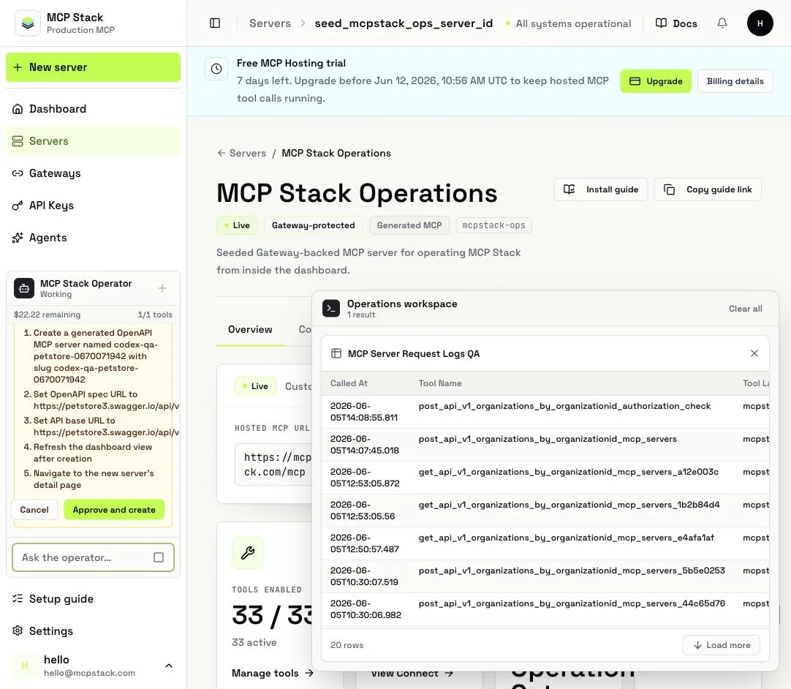This screenshot has width=791, height=689.
Task: Click the plus icon beside MCP Stack Operator
Action: pos(162,288)
